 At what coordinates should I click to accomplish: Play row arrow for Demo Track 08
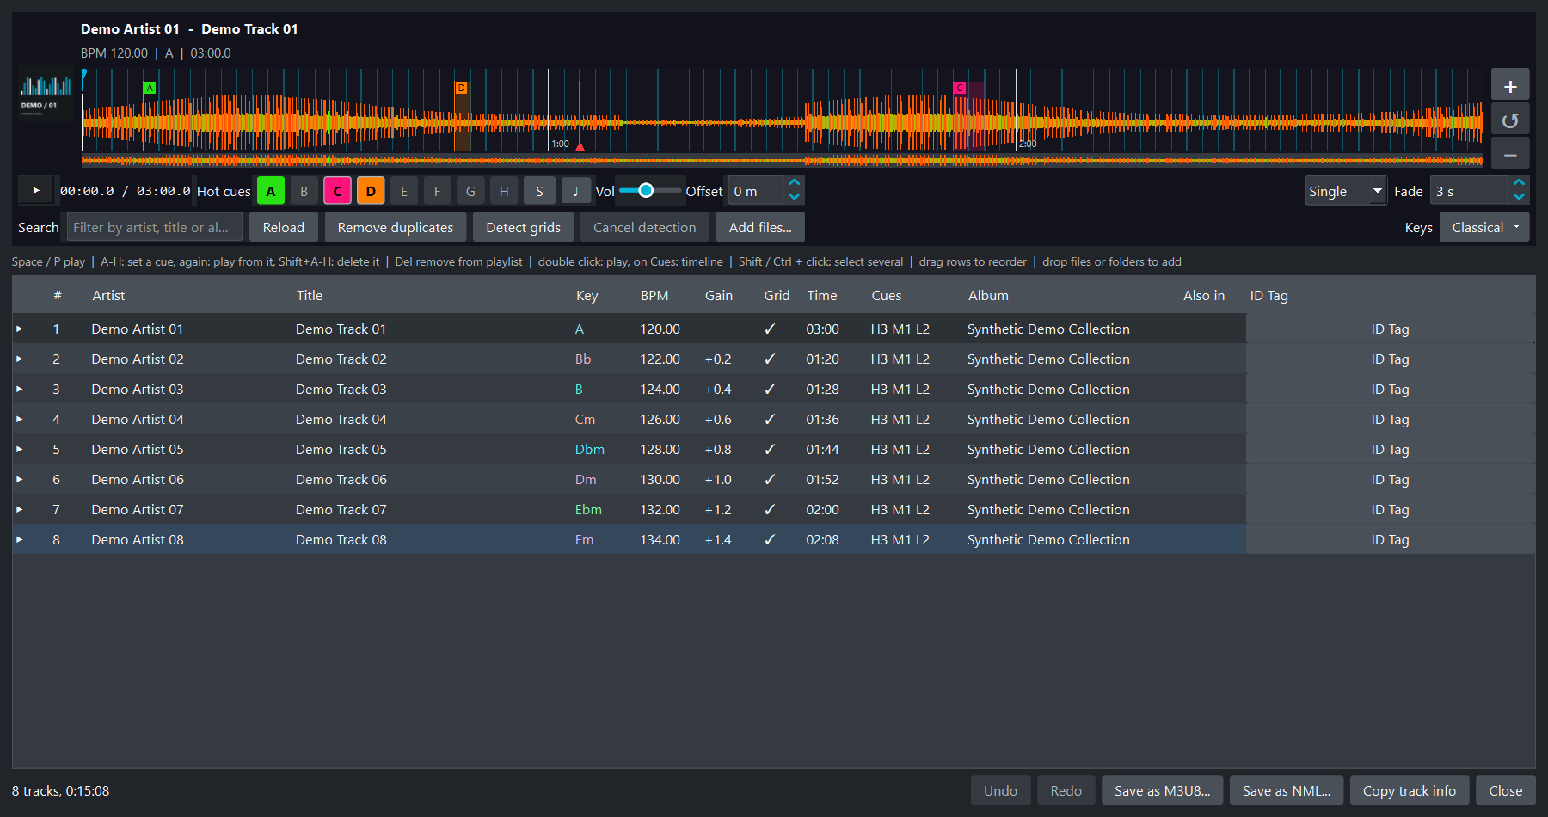click(20, 539)
